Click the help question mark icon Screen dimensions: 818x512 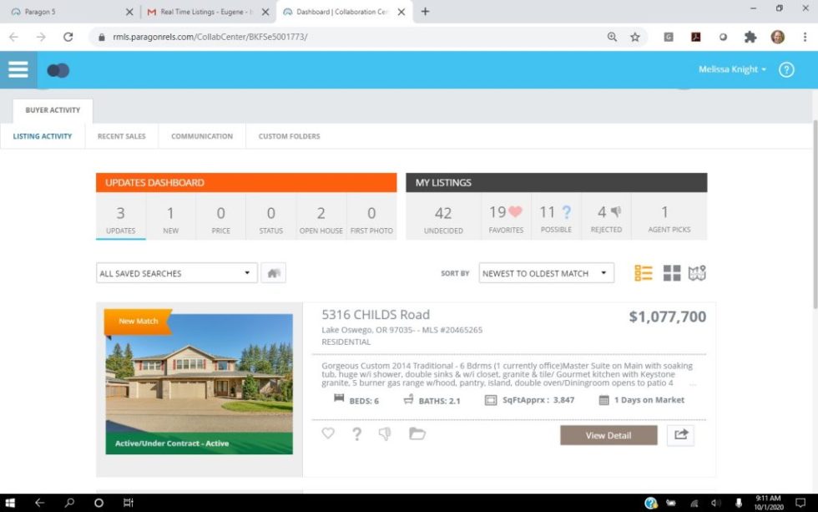click(786, 70)
